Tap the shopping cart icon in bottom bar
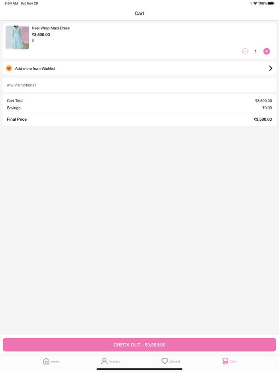The width and height of the screenshot is (279, 372). tap(225, 361)
